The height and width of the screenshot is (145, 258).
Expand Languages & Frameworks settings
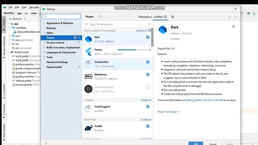pos(44,52)
